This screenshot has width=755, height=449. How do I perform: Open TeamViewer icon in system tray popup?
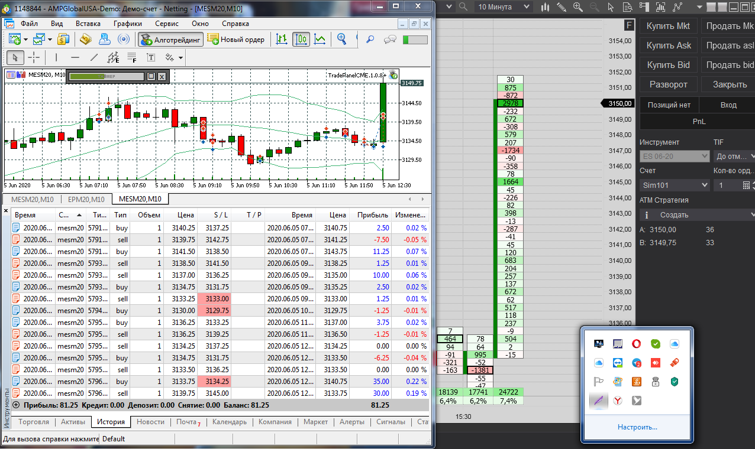[x=618, y=362]
